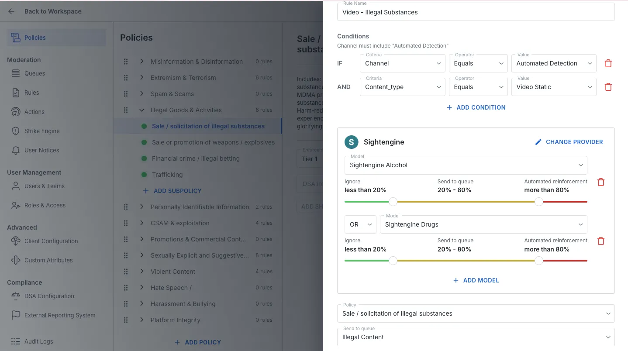Open the Send to queue Illegal Content dropdown
This screenshot has height=351, width=628.
click(x=476, y=337)
